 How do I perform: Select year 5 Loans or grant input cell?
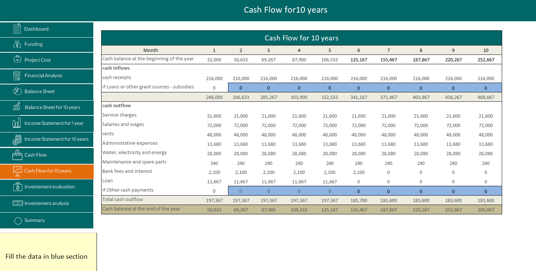[x=330, y=88]
